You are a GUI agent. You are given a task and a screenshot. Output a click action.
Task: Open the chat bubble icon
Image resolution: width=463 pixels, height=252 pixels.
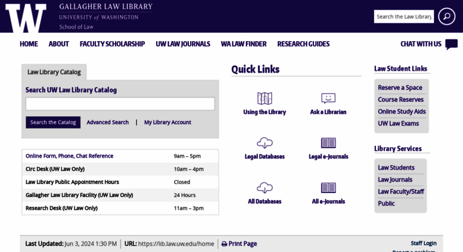pyautogui.click(x=452, y=44)
